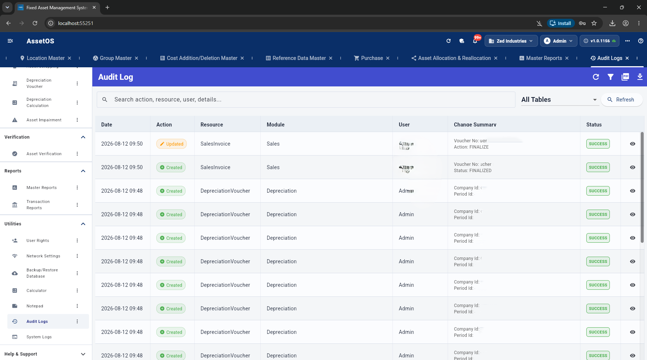Viewport: 647px width, 360px height.
Task: View details of the Created SalesInvoice entry
Action: pos(633,167)
